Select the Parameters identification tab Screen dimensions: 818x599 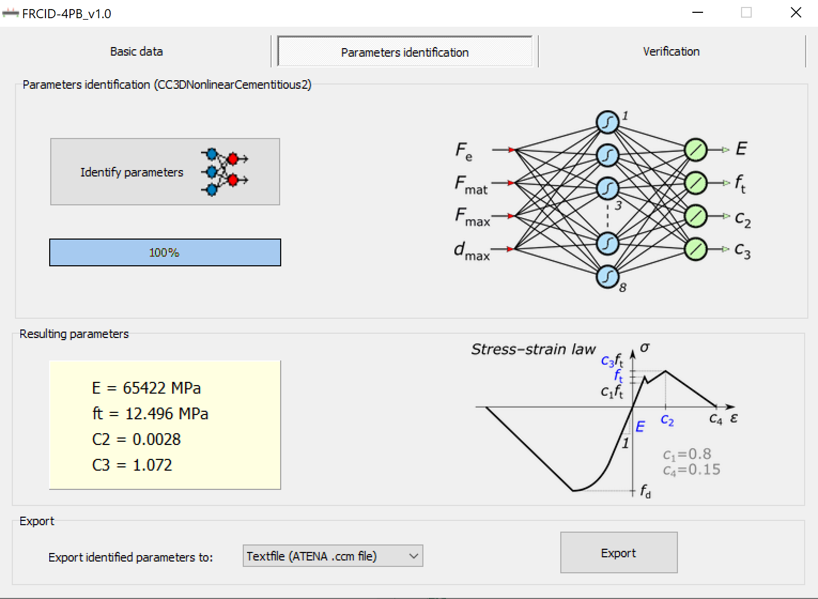pos(405,52)
